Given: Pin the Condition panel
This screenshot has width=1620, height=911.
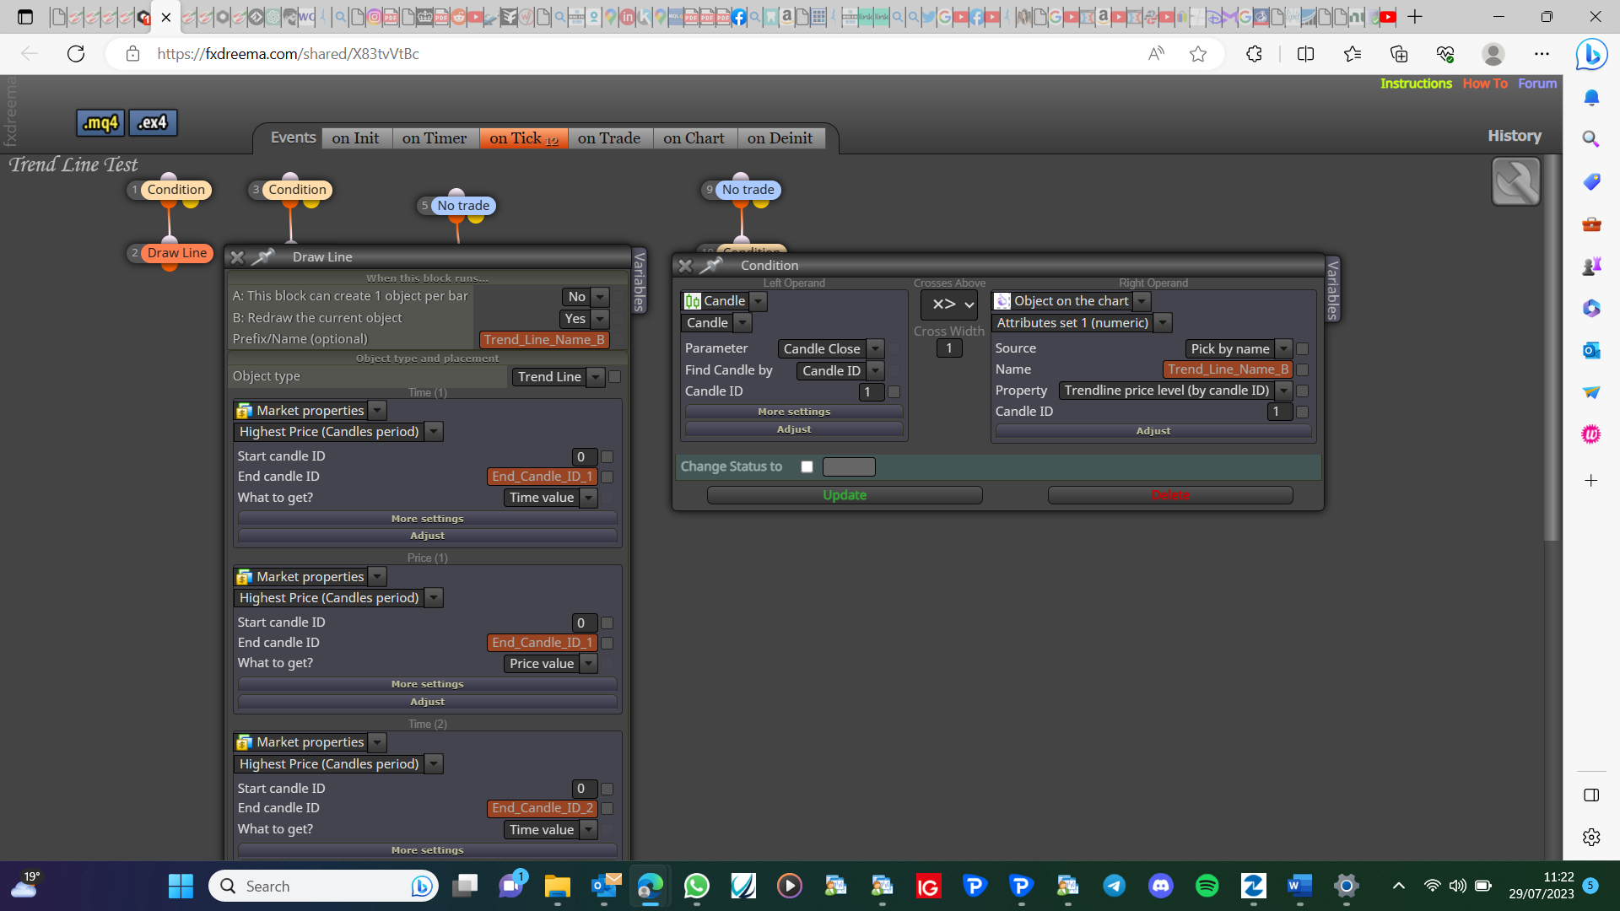Looking at the screenshot, I should tap(711, 265).
